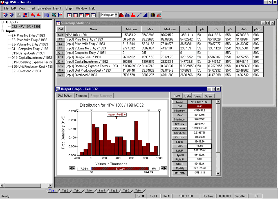Click the data grid toolbar icon
This screenshot has height=199, width=278.
pos(46,15)
